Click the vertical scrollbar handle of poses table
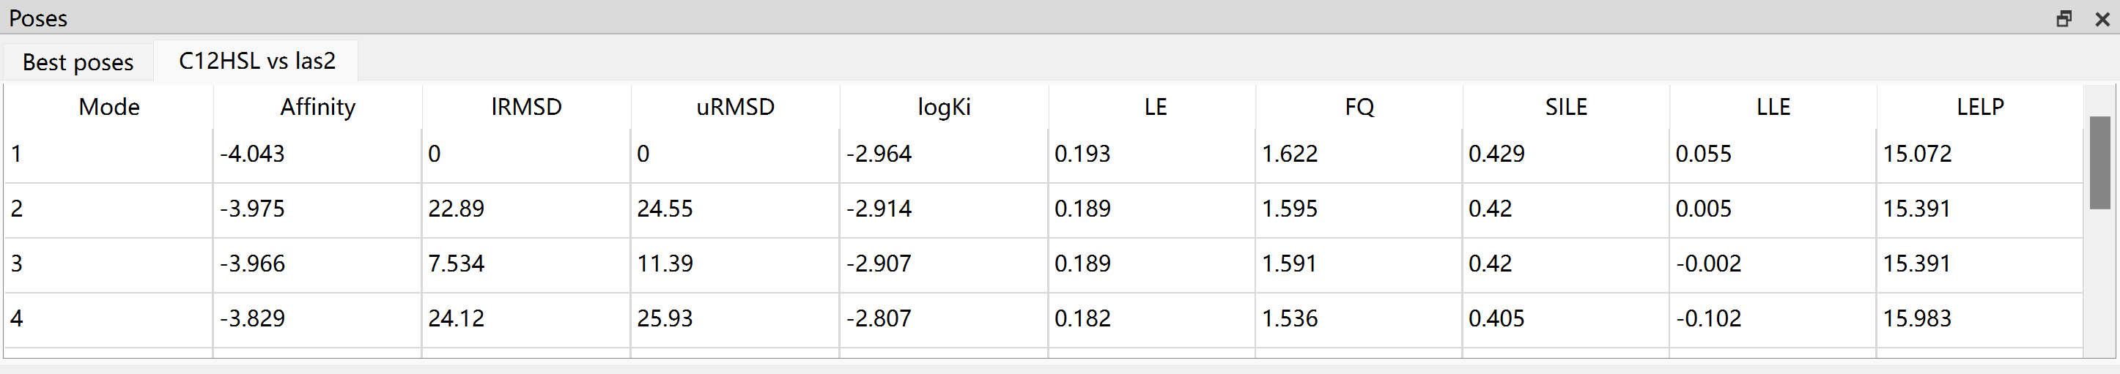The height and width of the screenshot is (374, 2120). coord(2099,162)
